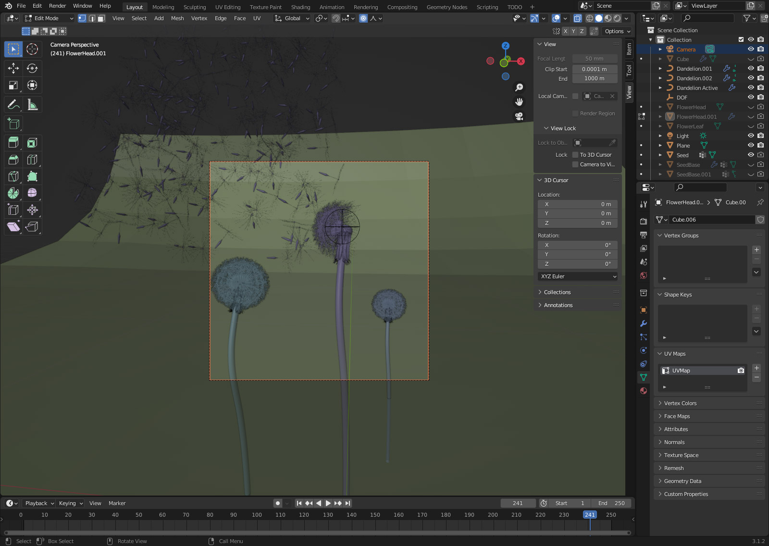769x546 pixels.
Task: Choose the Bevel tool
Action: click(13, 160)
